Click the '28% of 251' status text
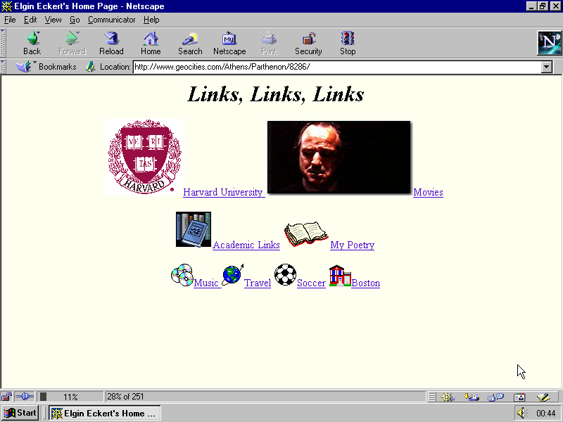The image size is (563, 422). 125,397
